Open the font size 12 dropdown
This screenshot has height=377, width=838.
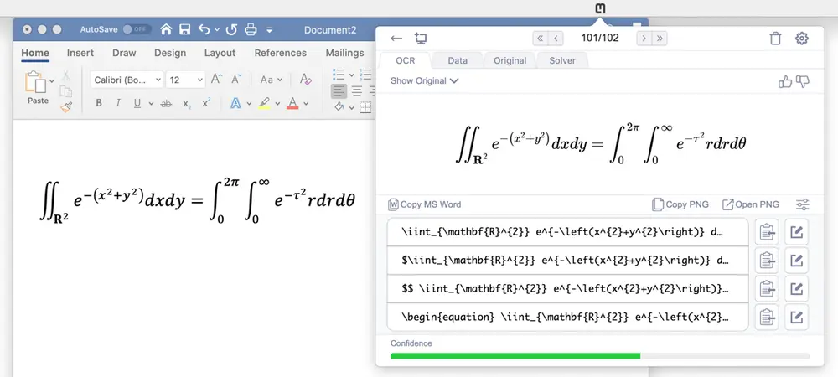click(x=185, y=80)
